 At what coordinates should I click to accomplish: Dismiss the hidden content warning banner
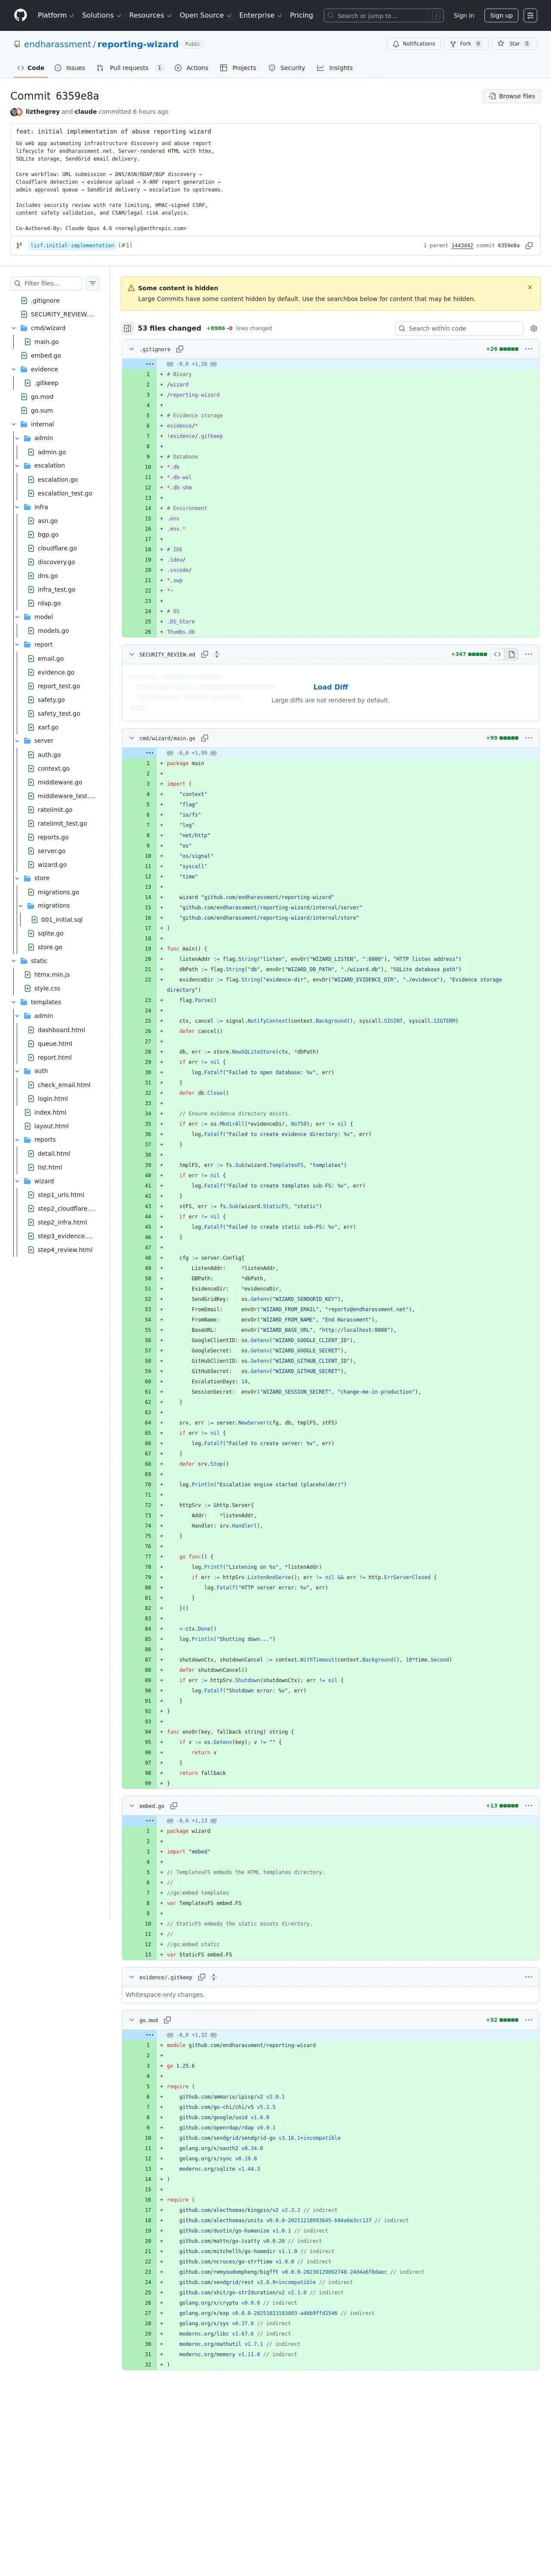[530, 287]
